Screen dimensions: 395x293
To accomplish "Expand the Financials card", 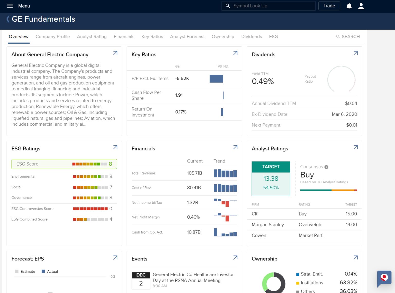I will click(x=235, y=147).
